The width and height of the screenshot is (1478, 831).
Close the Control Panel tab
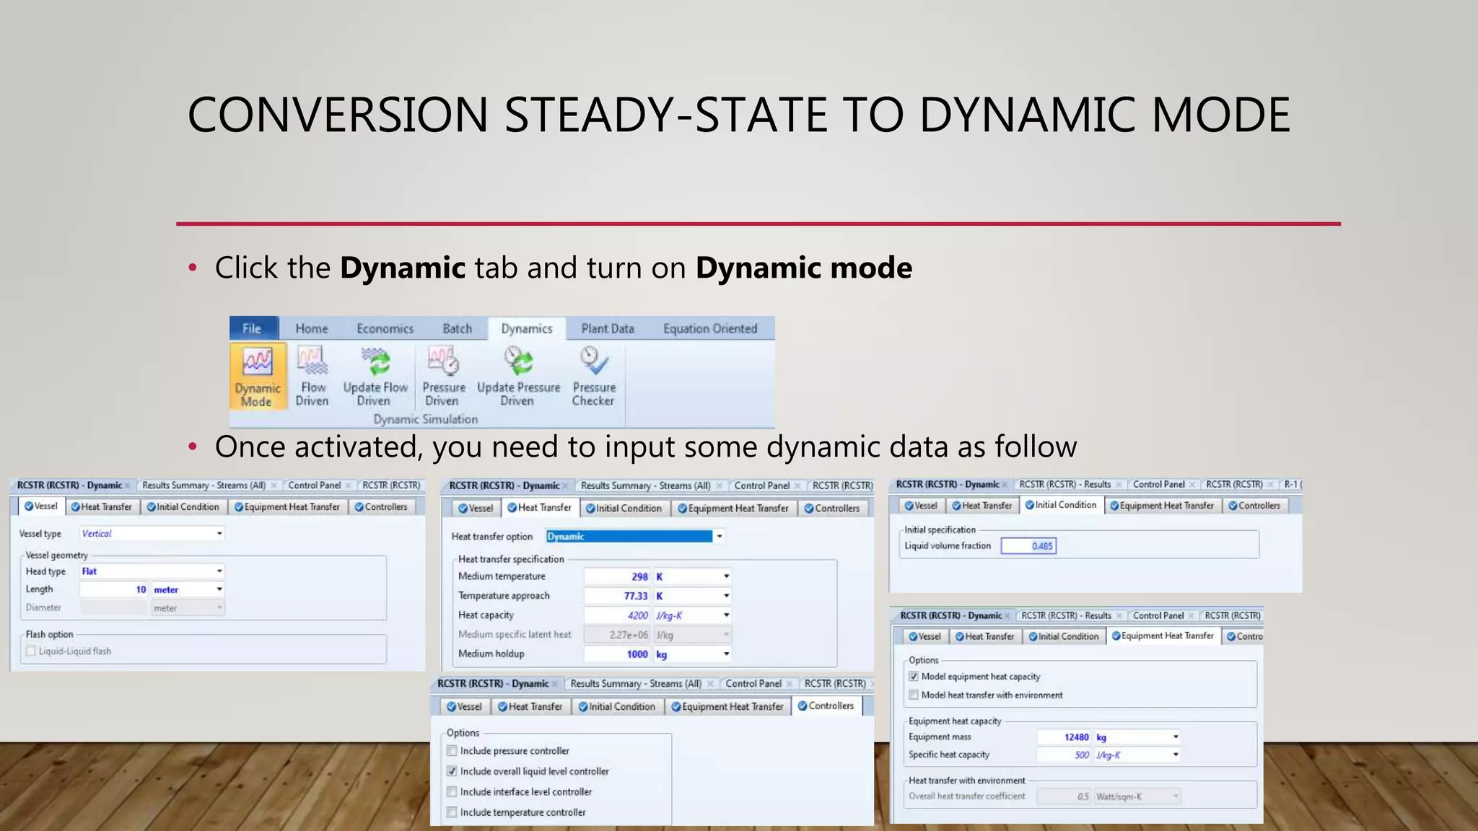349,485
